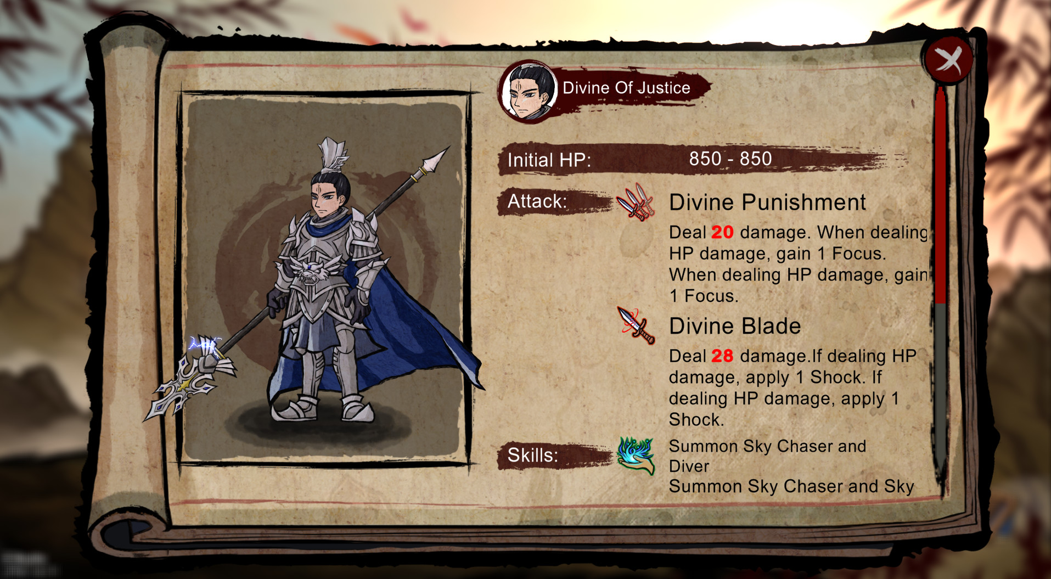
Task: Click the red 20 damage number
Action: 722,232
